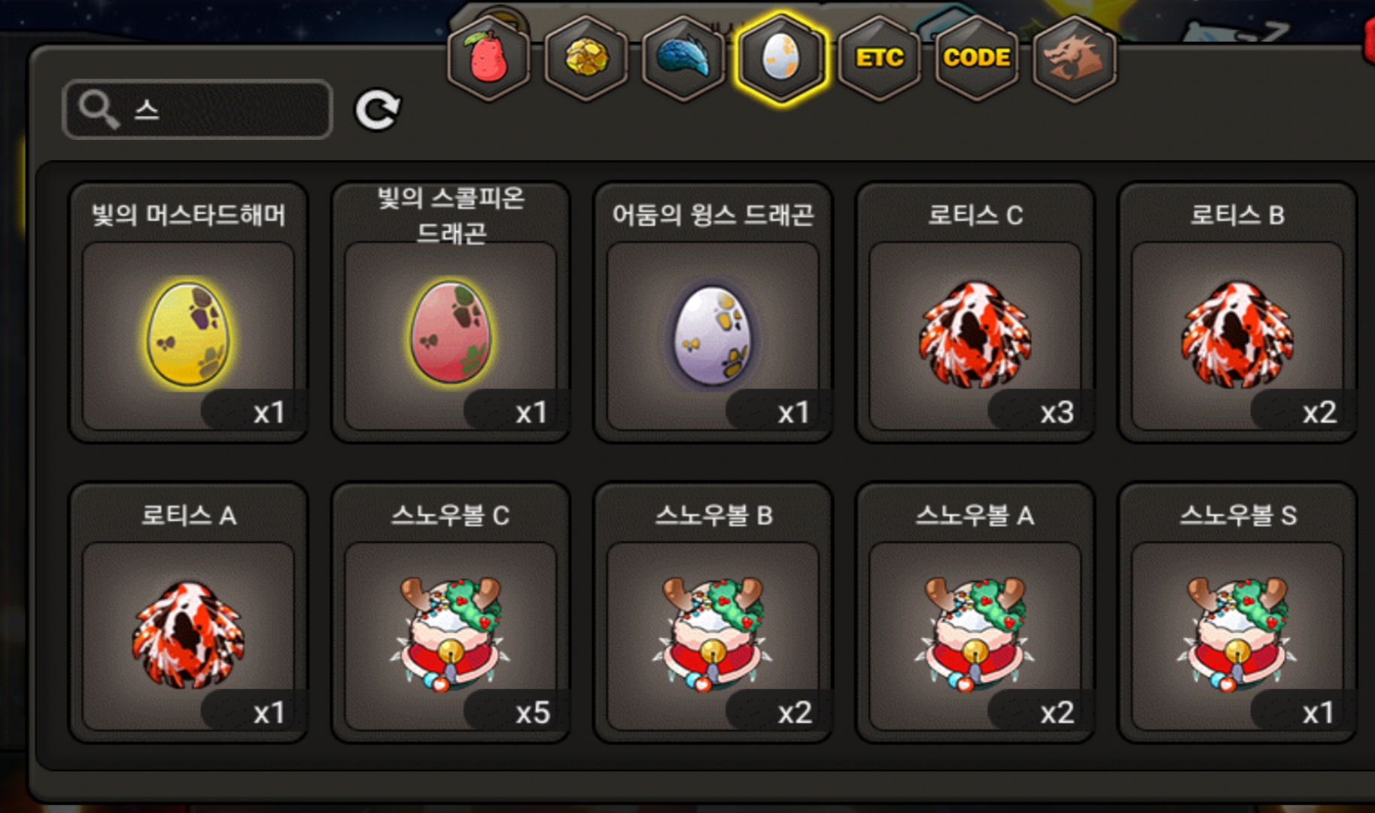The width and height of the screenshot is (1375, 813).
Task: Open the ETC tab
Action: [879, 58]
